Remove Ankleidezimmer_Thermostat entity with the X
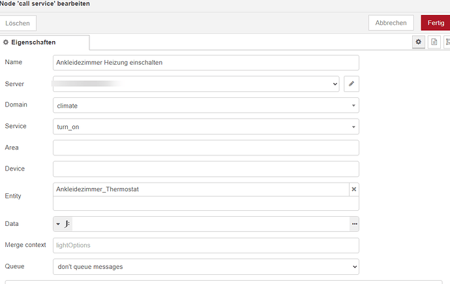Viewport: 450px width, 284px height. click(x=354, y=189)
